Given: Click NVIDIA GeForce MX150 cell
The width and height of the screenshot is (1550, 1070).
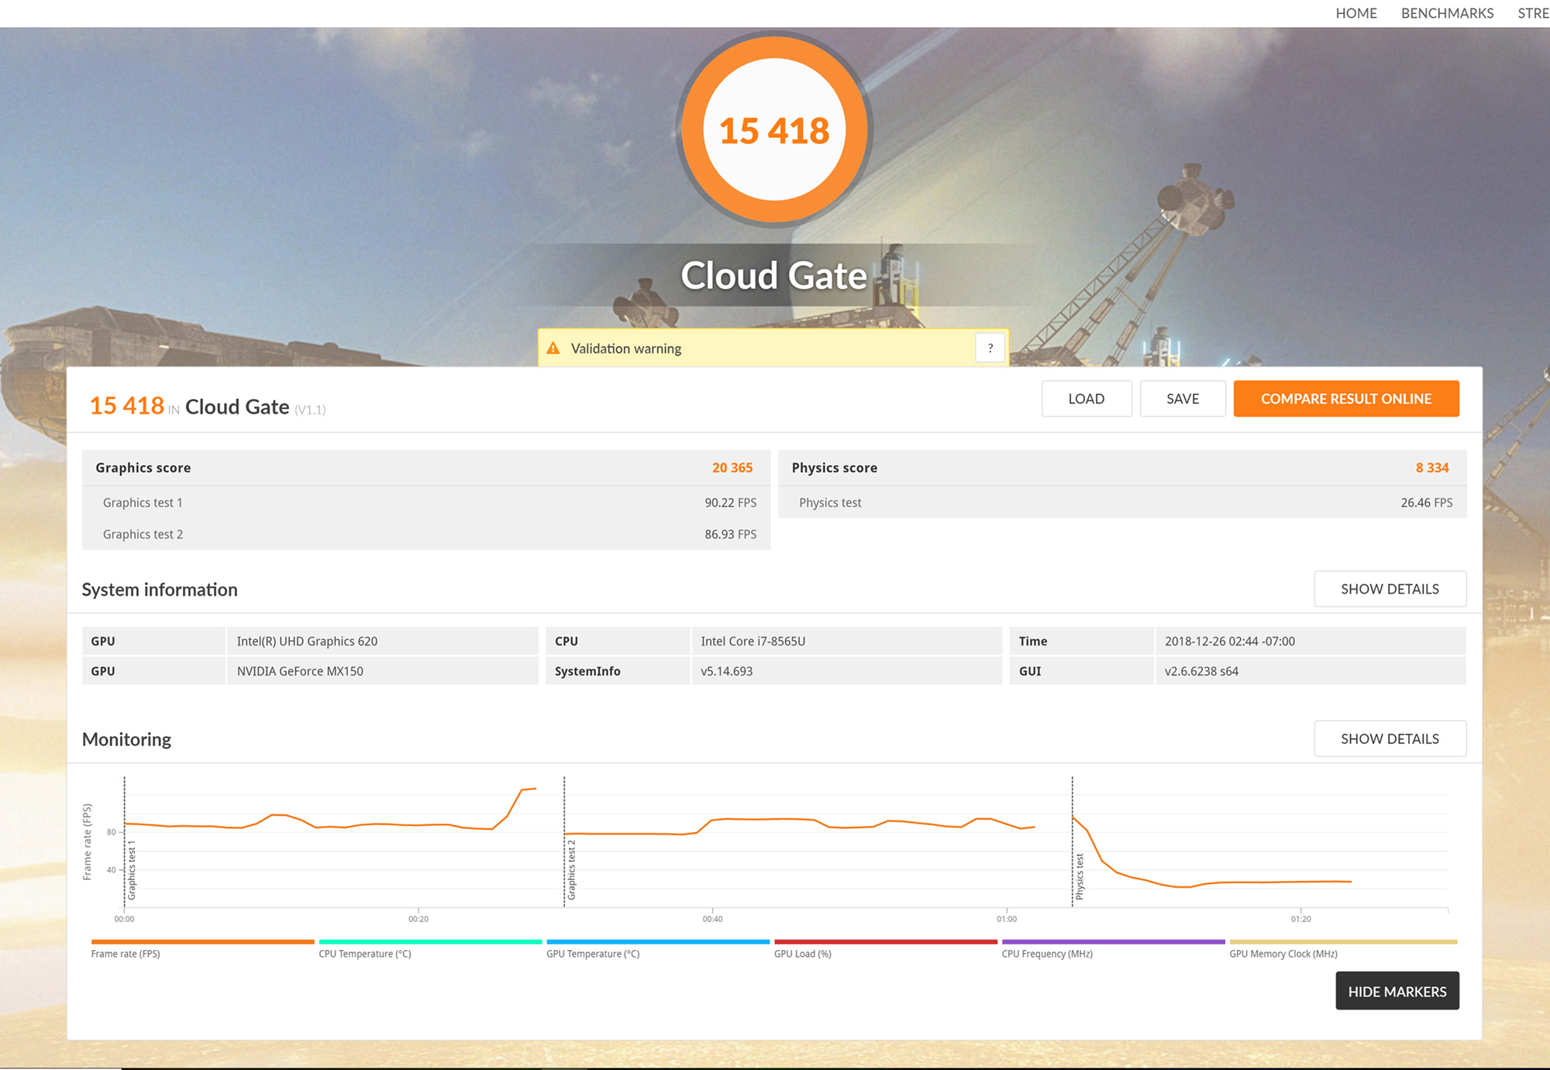Looking at the screenshot, I should pyautogui.click(x=382, y=671).
